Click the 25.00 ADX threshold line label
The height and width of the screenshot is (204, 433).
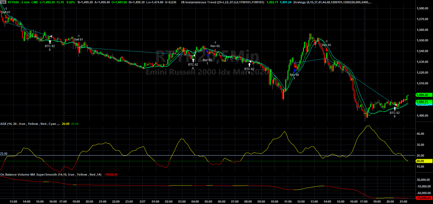pos(4,154)
